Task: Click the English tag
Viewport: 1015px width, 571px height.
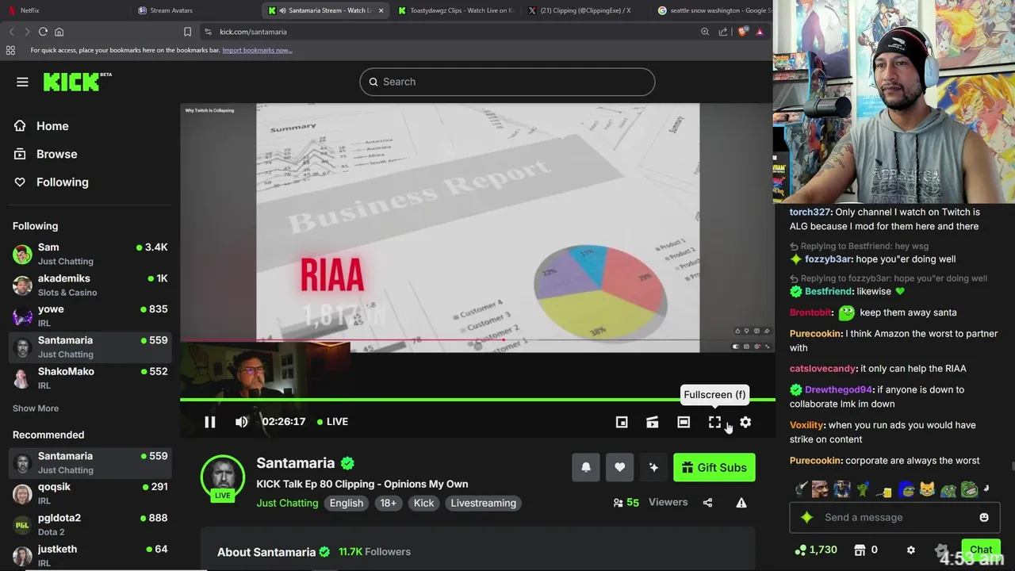Action: (347, 503)
